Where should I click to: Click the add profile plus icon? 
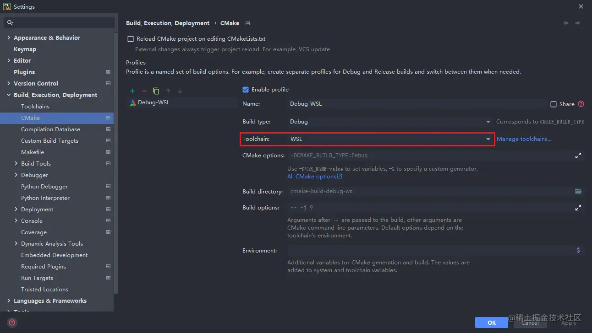132,91
